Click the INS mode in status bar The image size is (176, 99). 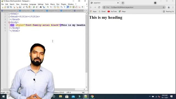tap(83, 93)
